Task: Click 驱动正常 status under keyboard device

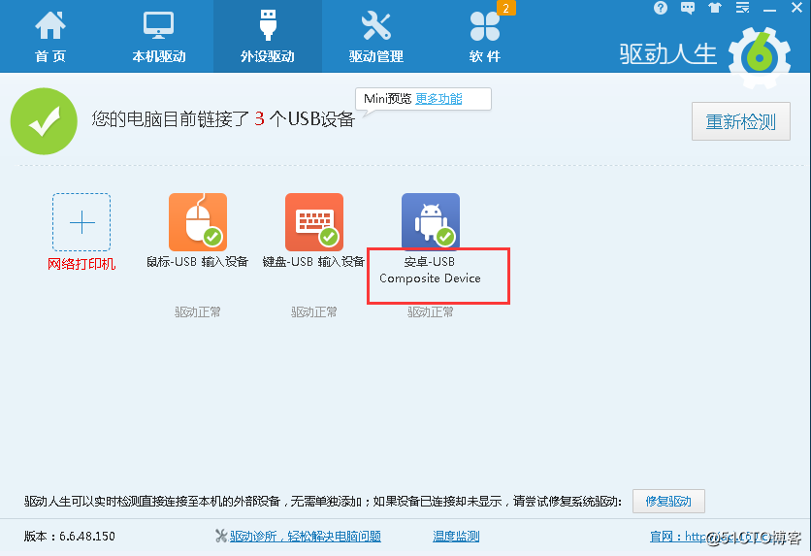Action: pyautogui.click(x=314, y=311)
